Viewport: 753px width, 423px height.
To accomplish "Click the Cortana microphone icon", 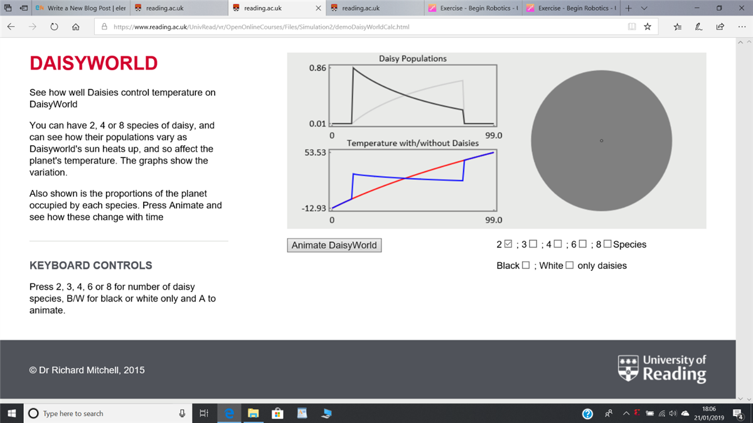I will coord(183,413).
